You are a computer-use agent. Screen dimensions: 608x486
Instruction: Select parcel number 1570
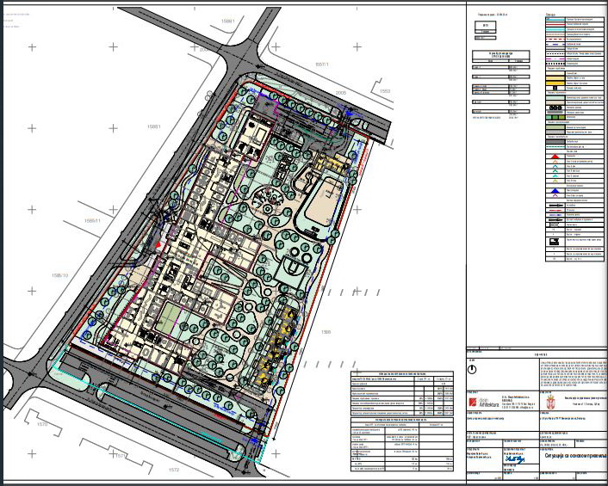[40, 424]
